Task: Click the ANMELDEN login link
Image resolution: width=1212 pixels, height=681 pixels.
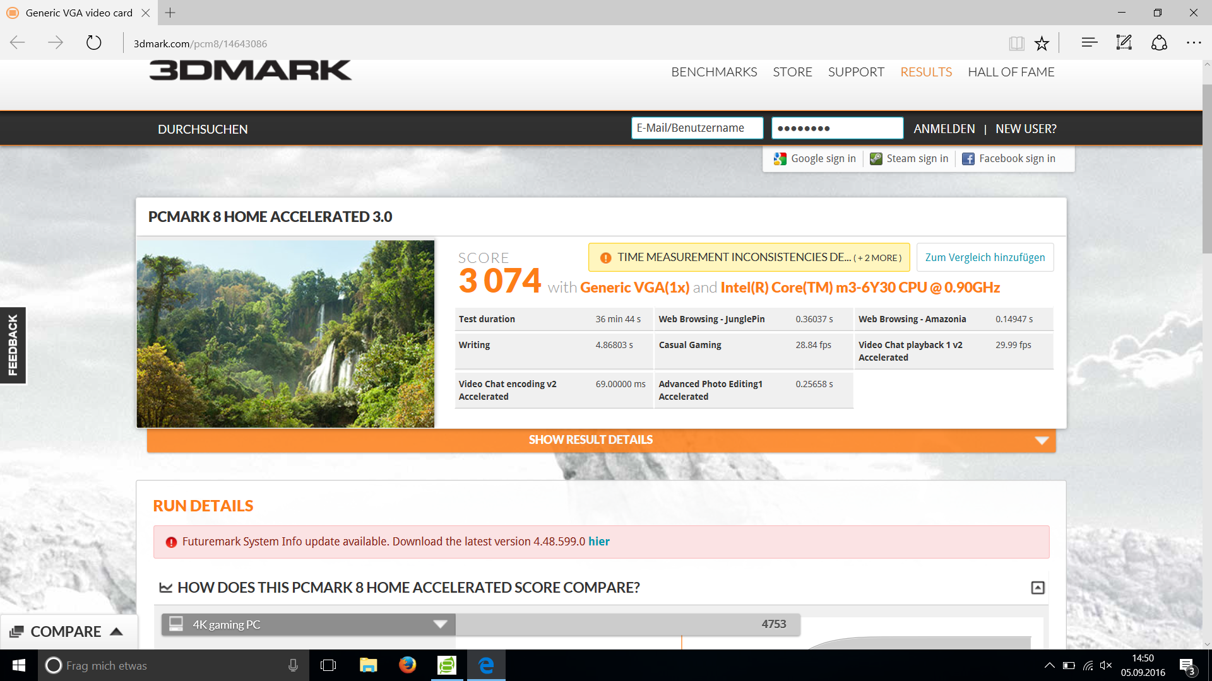Action: point(944,129)
